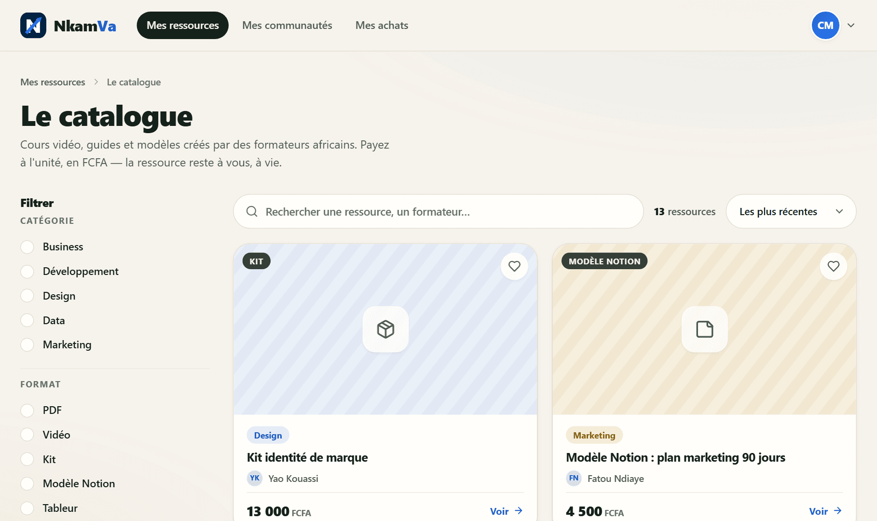
Task: Focus the resource search field
Action: coord(438,211)
